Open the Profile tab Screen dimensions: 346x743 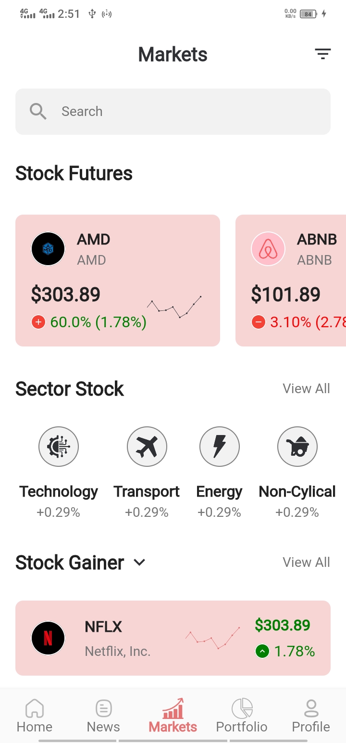coord(311,716)
